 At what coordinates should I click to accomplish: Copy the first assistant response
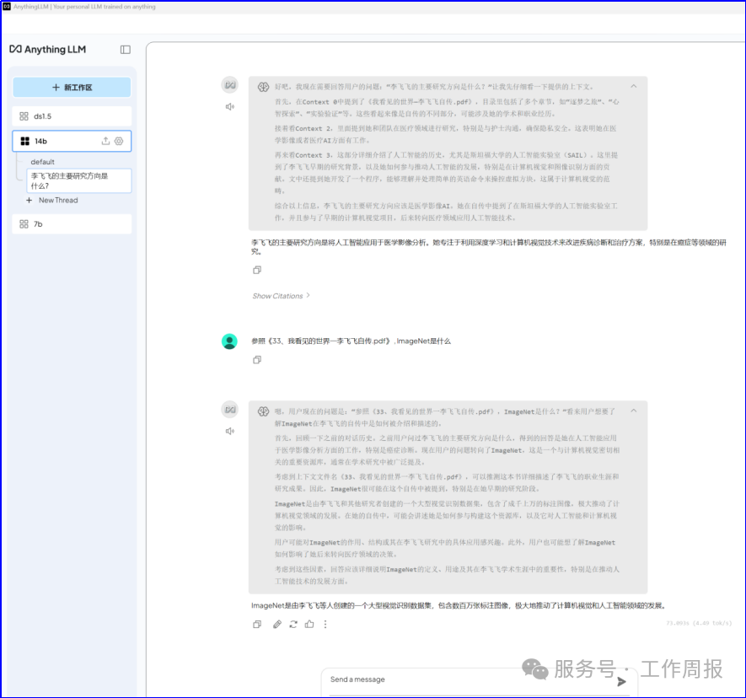point(257,270)
